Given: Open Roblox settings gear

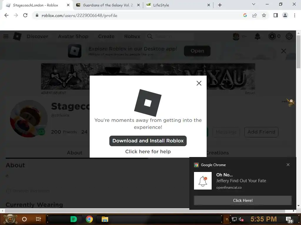Looking at the screenshot, I should [x=289, y=36].
